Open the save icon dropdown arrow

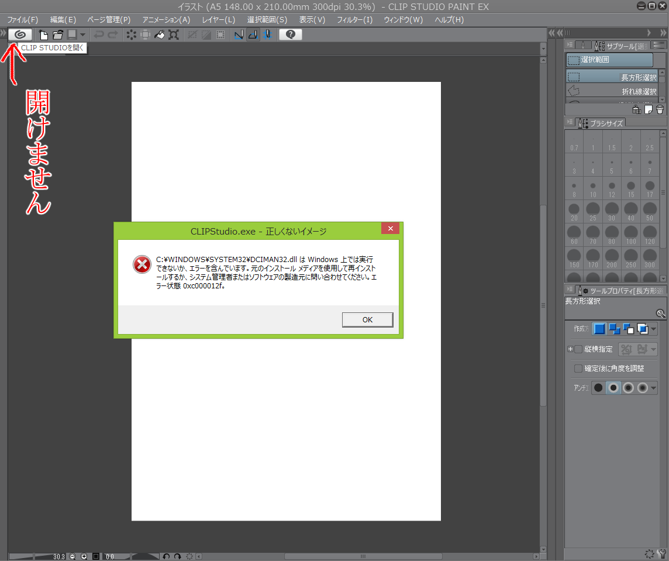(83, 35)
